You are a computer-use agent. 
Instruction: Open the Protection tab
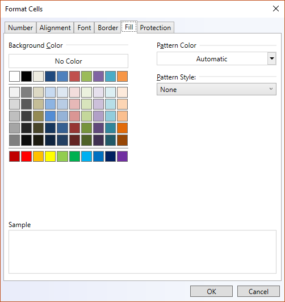coord(156,28)
